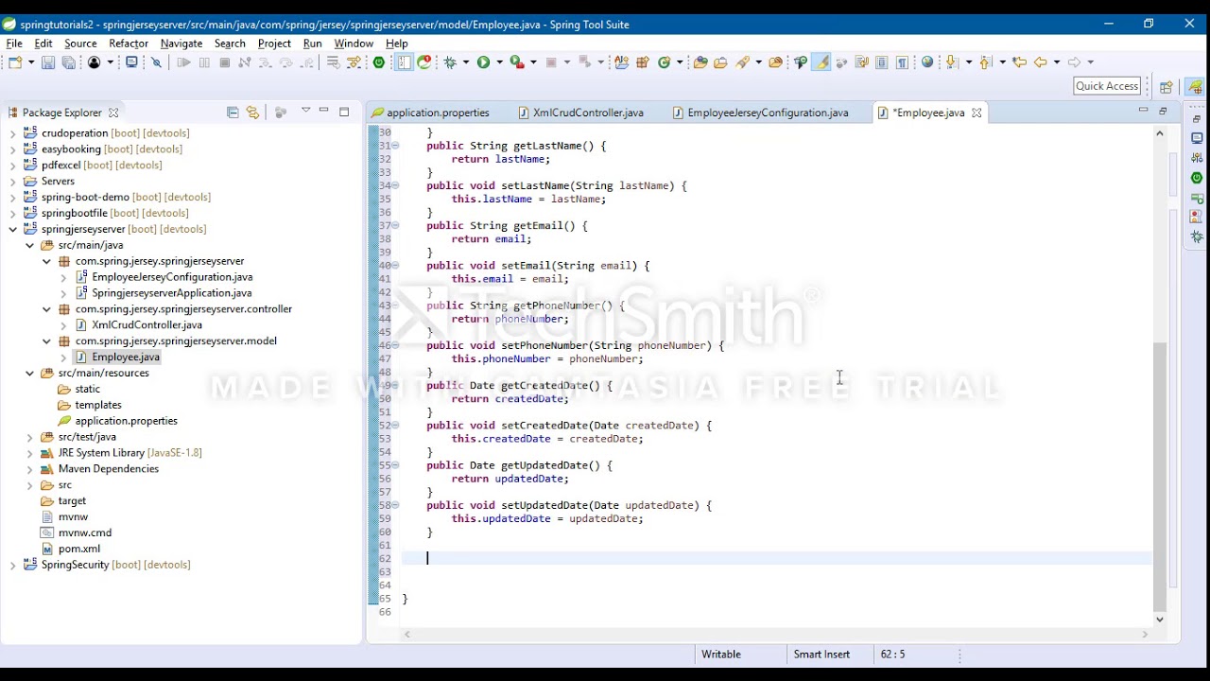Select XmlCrudController.java in Package Explorer
The image size is (1210, 681).
coord(147,325)
